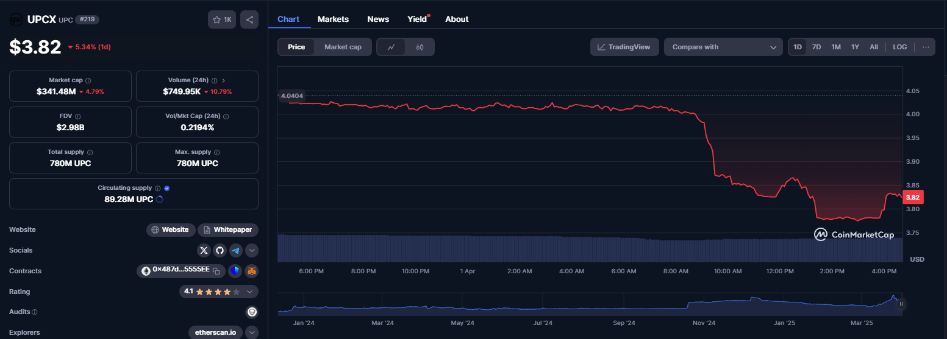Click the share icon near watchlist star
Viewport: 947px width, 339px height.
[249, 19]
